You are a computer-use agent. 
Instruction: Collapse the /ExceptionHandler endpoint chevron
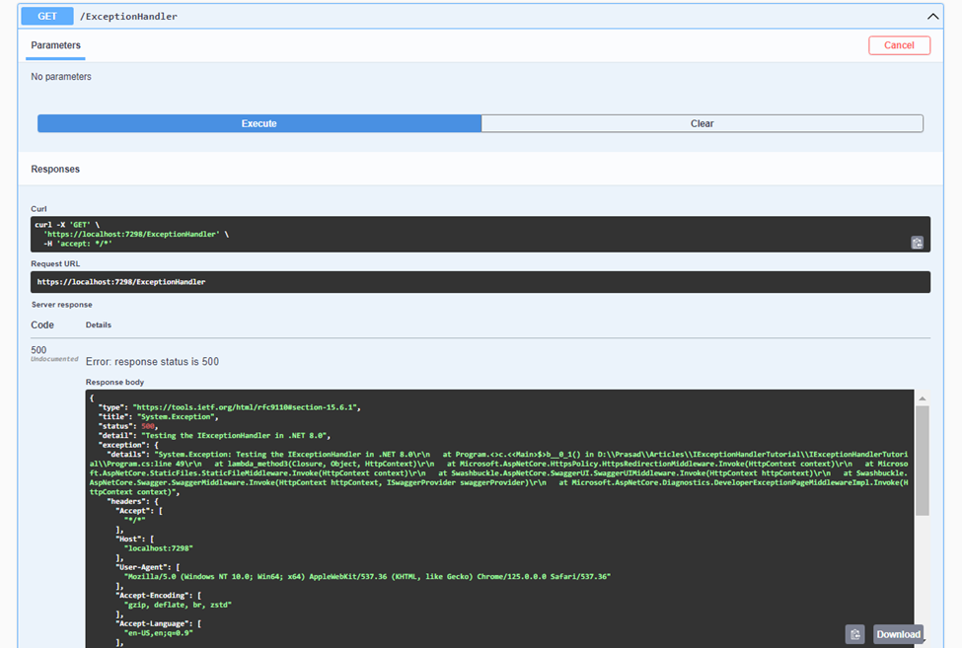(932, 17)
